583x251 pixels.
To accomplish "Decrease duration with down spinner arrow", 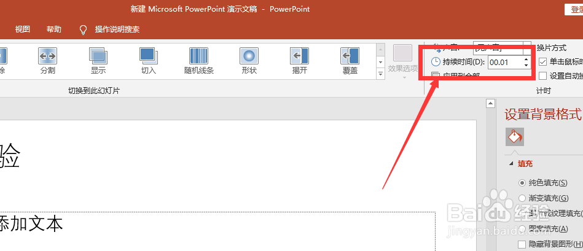I will tap(526, 65).
